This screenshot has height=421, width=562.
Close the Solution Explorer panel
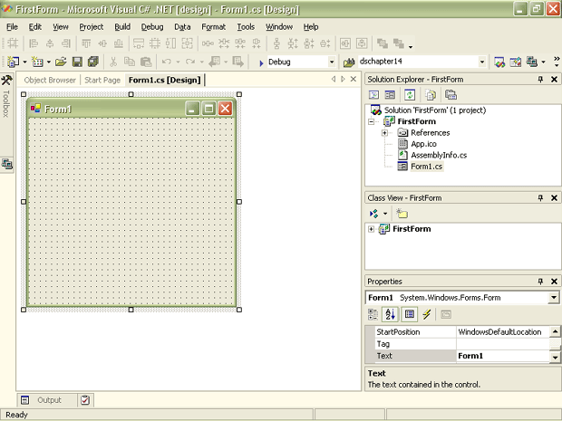[554, 80]
